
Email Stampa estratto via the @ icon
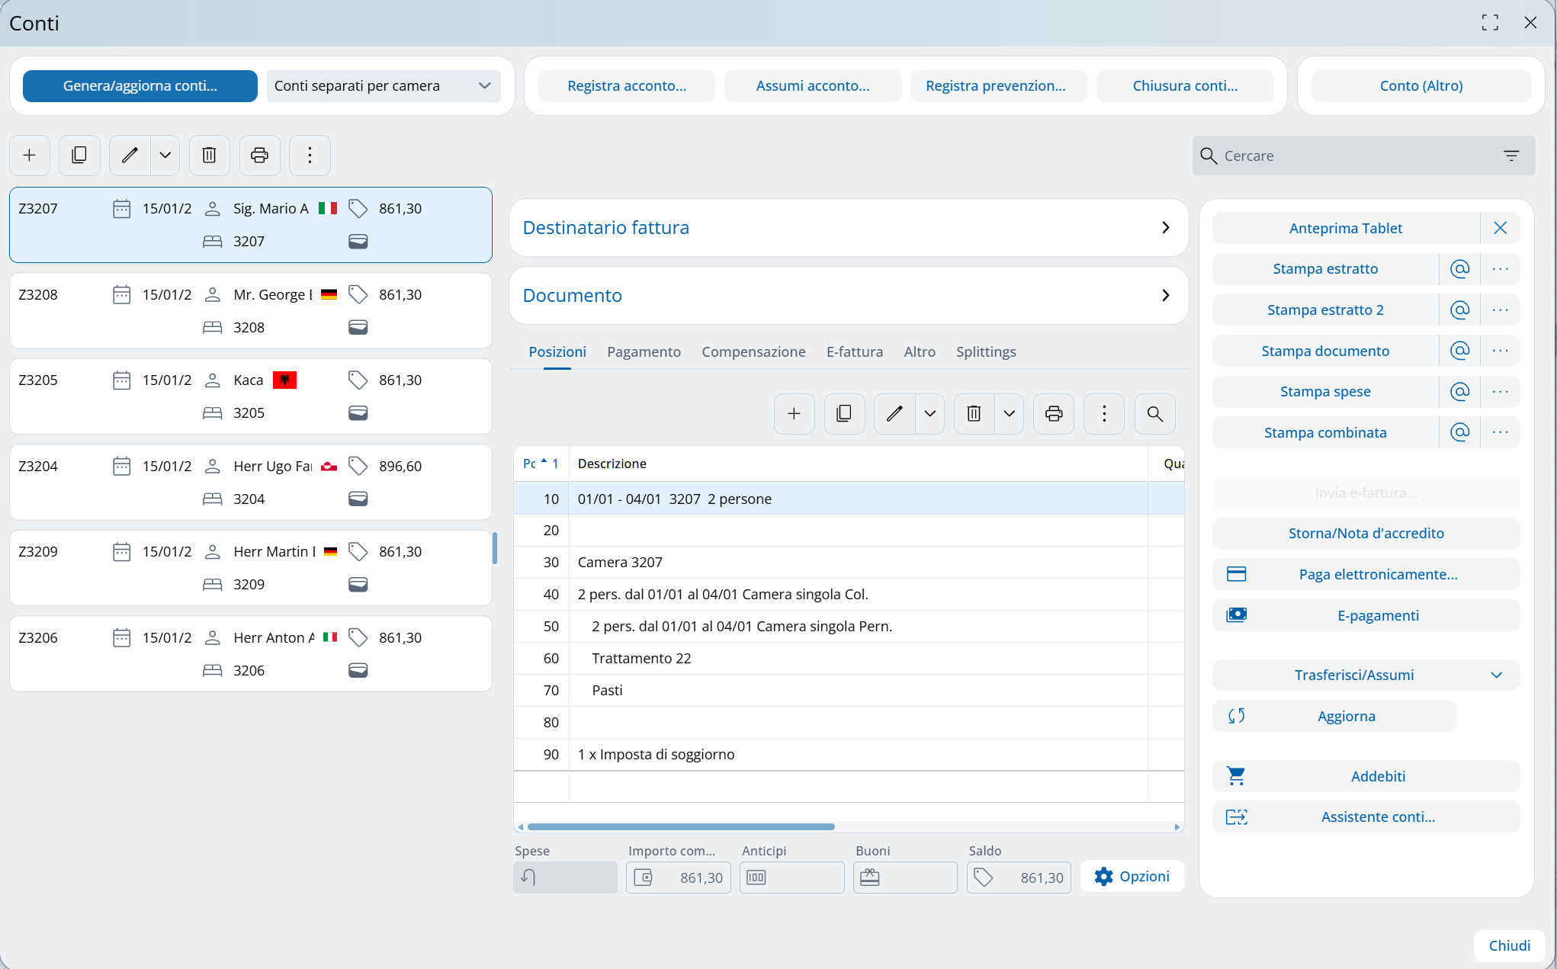pos(1459,269)
